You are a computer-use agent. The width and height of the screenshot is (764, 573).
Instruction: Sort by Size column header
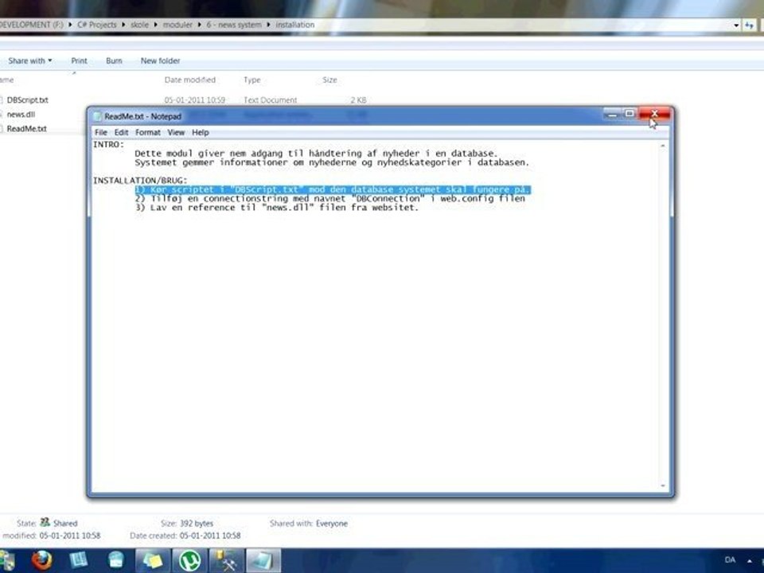[x=329, y=80]
